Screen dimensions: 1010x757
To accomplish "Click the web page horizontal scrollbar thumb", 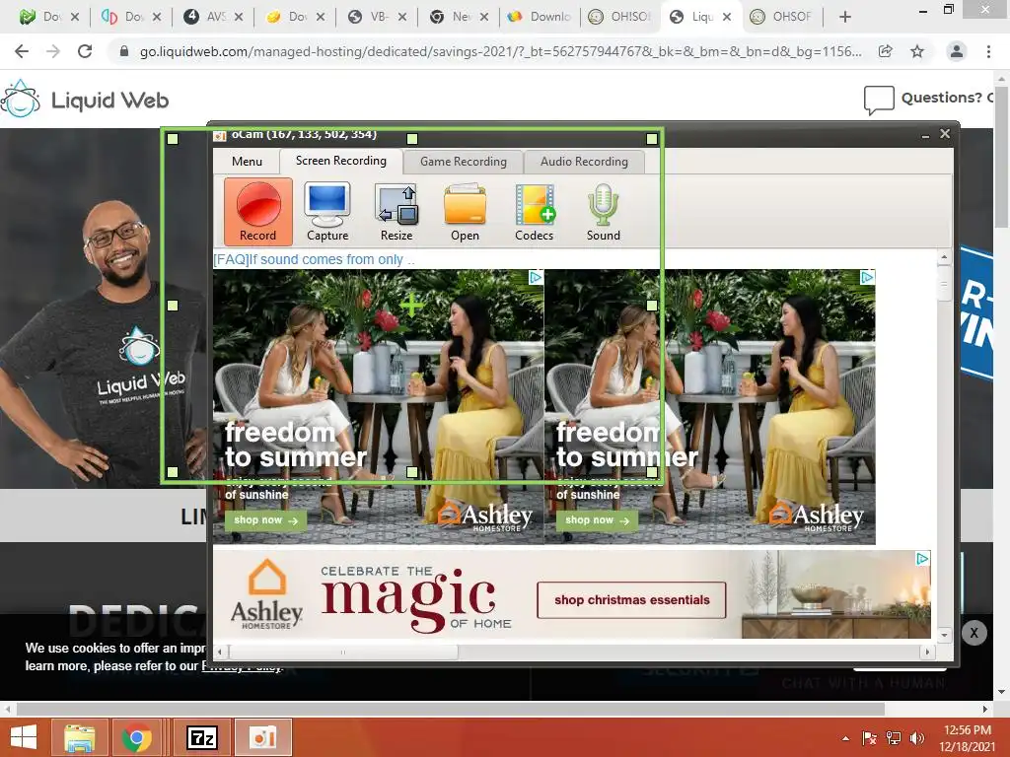I will [450, 709].
